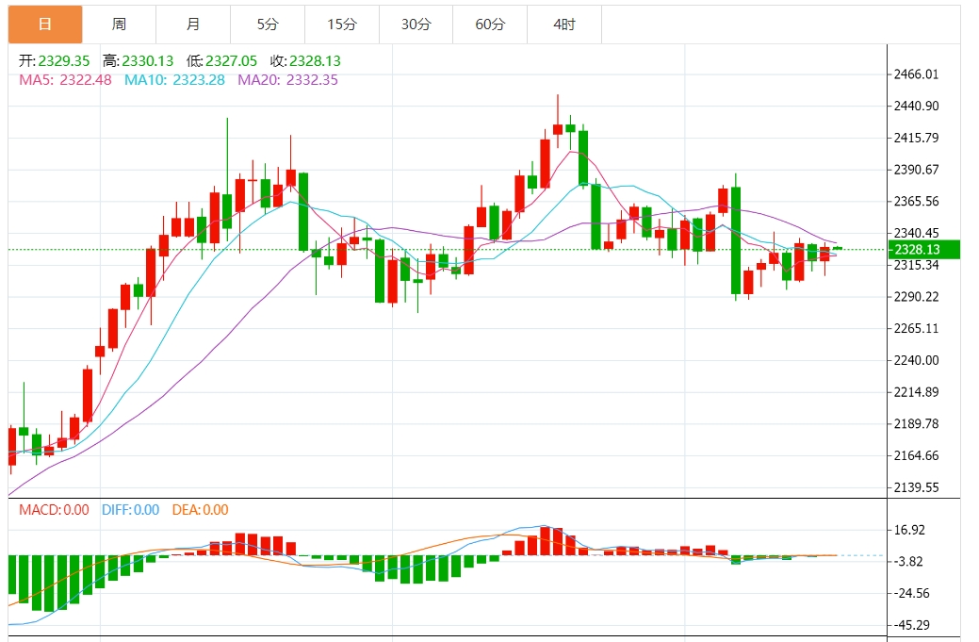
Task: Click the 16.92 MACD axis label
Action: [x=909, y=530]
